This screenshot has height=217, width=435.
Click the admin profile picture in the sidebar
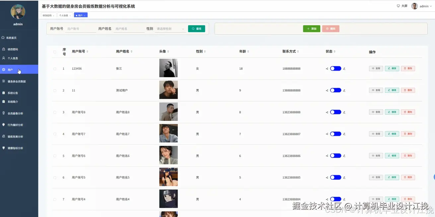click(18, 12)
